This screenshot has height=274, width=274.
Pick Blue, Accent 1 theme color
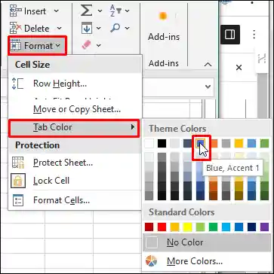201,143
